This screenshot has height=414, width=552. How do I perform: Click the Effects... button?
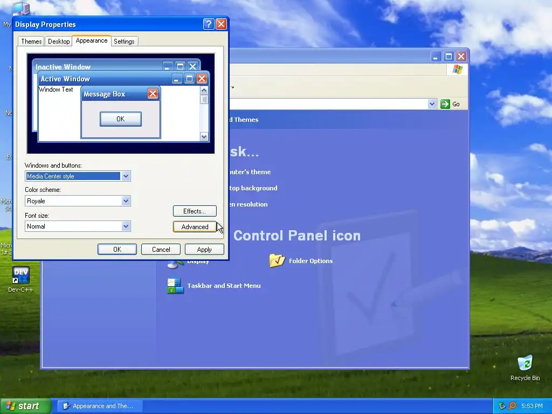click(195, 211)
